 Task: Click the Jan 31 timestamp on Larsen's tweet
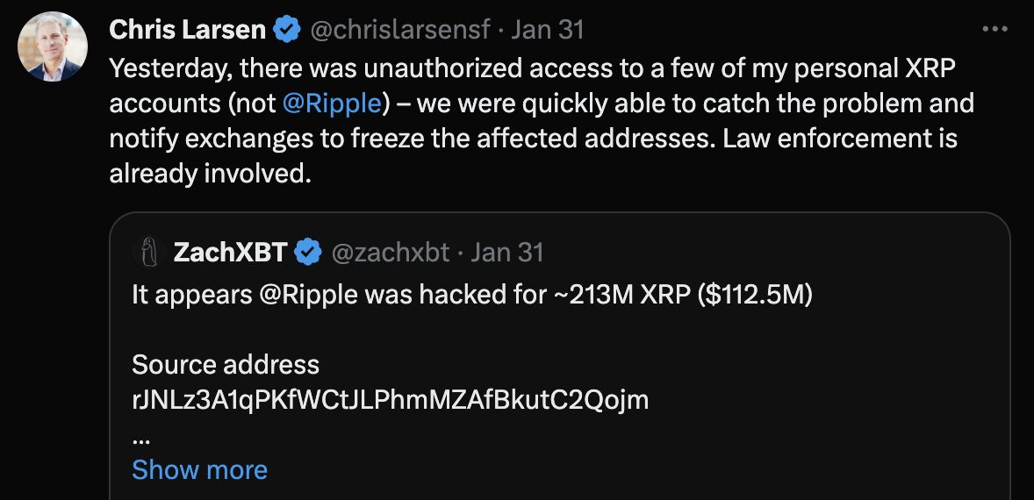point(547,30)
